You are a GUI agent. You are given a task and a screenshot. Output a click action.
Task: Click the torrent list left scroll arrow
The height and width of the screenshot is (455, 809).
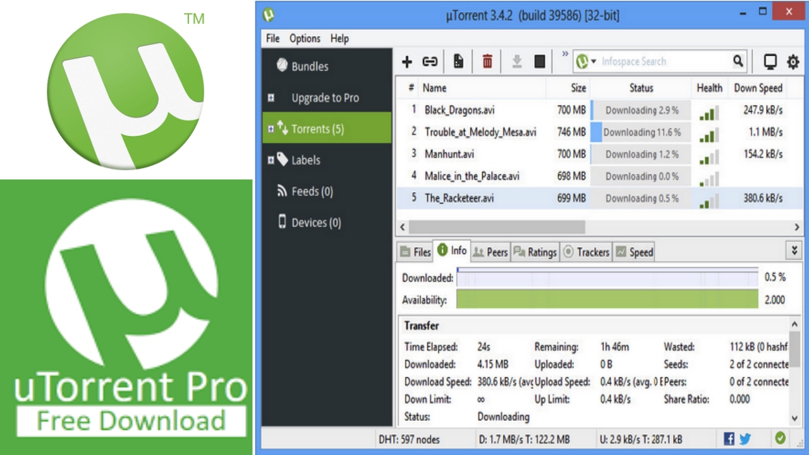coord(402,226)
